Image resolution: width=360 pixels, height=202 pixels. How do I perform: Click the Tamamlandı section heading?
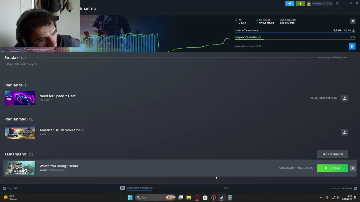[x=16, y=154]
